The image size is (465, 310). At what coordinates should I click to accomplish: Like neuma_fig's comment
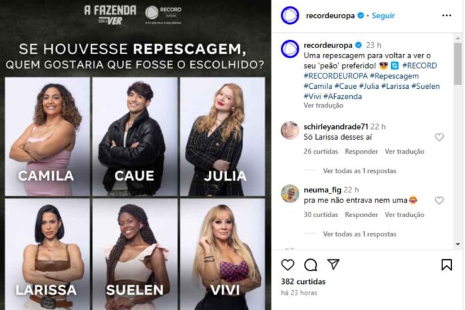click(x=439, y=200)
